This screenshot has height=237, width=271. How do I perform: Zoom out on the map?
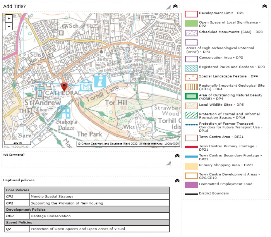click(9, 26)
